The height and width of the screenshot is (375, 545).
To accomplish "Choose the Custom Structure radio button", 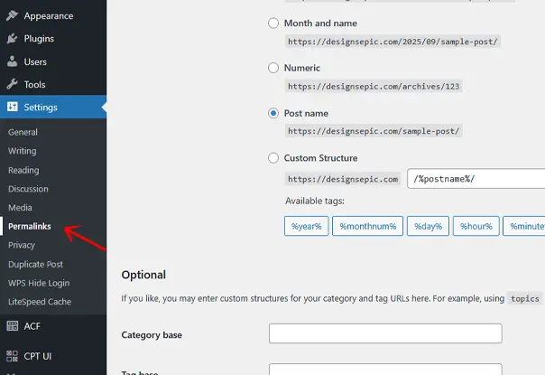I will (273, 158).
